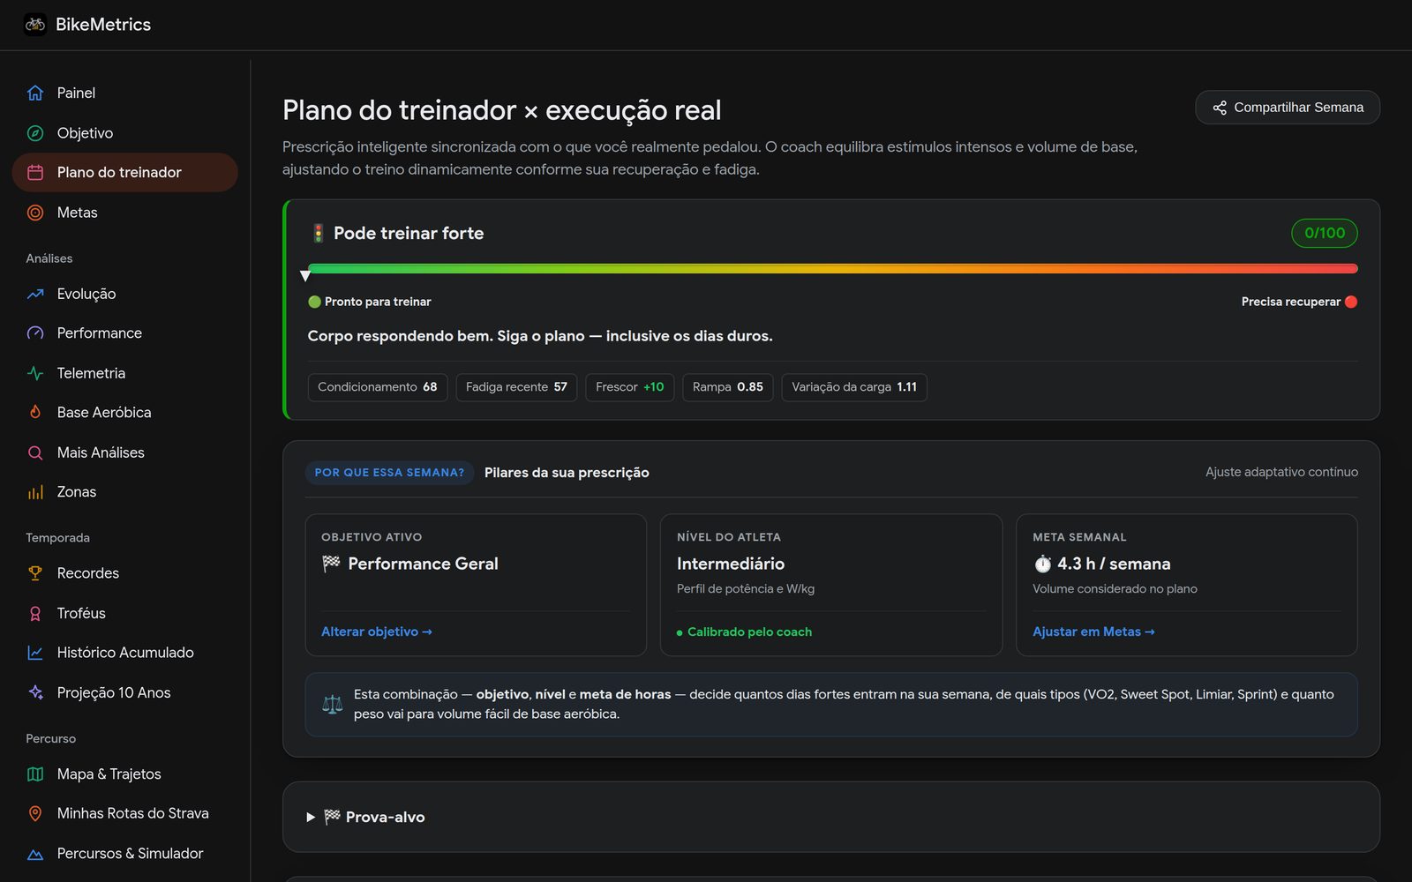Click the Percursos & Simulador mountain icon
The image size is (1412, 882).
pyautogui.click(x=35, y=854)
